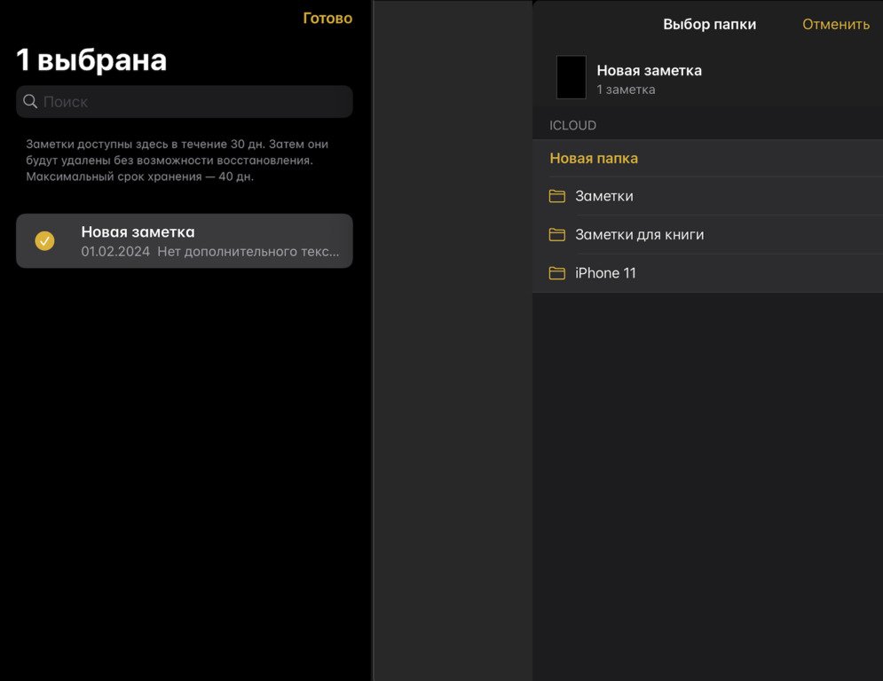
Task: Click the iPhone 11 folder icon
Action: 557,273
